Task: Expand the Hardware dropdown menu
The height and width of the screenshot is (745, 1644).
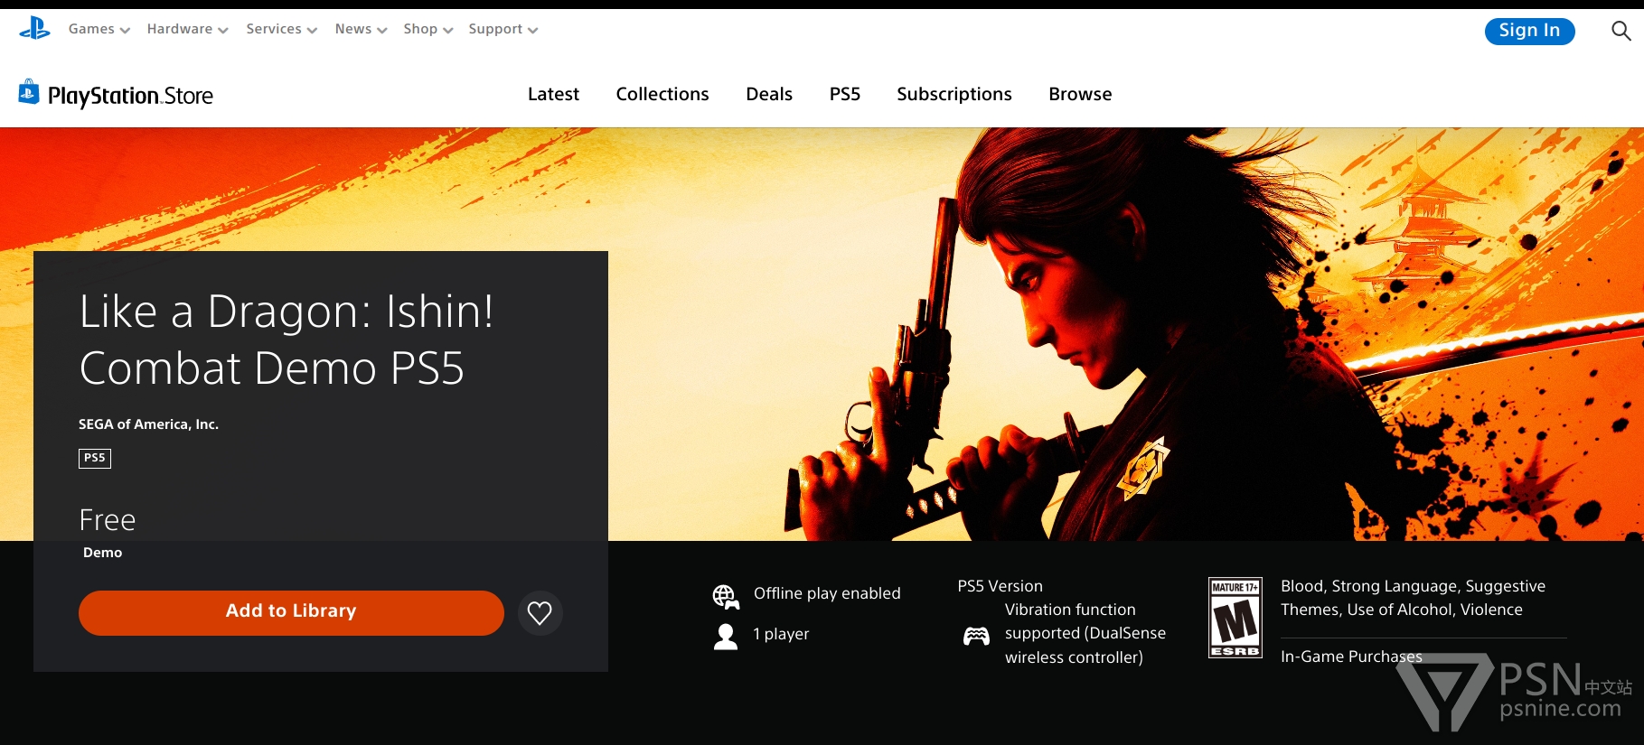Action: coord(188,29)
